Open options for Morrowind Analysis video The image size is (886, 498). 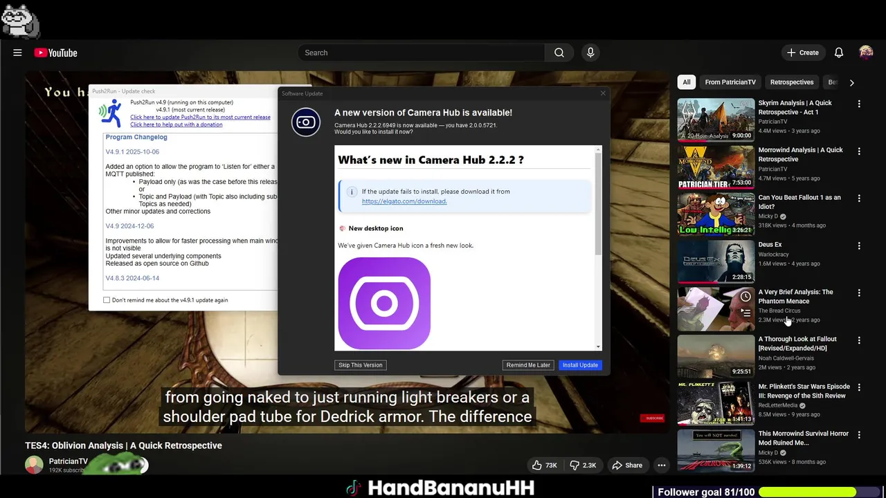(x=859, y=151)
